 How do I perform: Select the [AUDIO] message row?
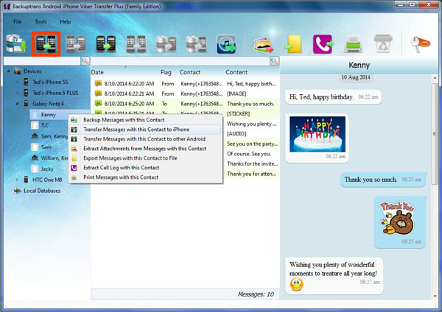pos(252,134)
